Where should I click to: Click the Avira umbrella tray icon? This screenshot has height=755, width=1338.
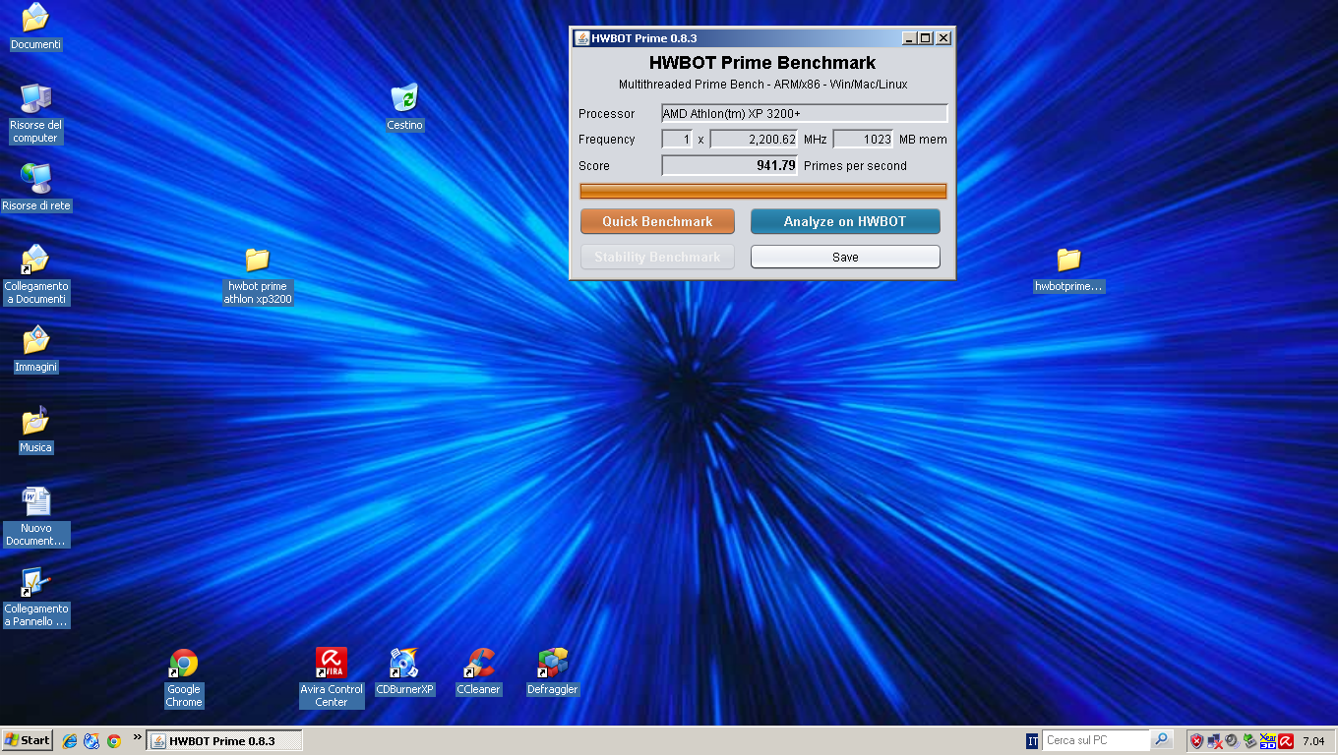(1286, 741)
